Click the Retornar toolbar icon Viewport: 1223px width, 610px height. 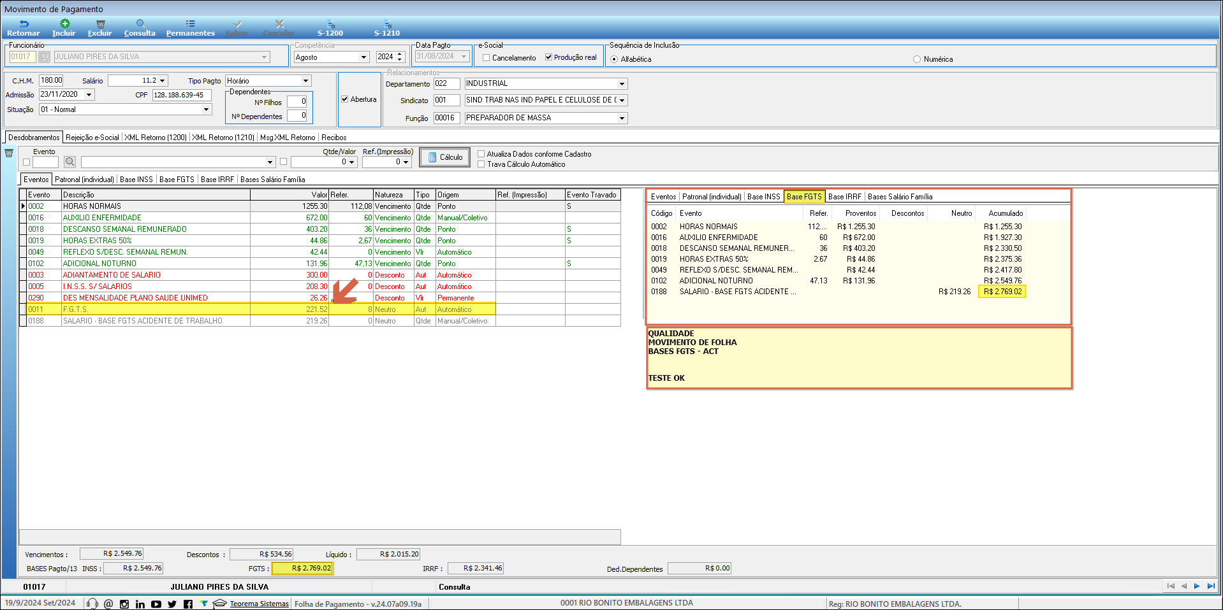point(24,24)
